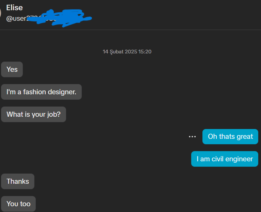Select the "Oh thats great" sent message
This screenshot has width=261, height=212.
[x=230, y=136]
